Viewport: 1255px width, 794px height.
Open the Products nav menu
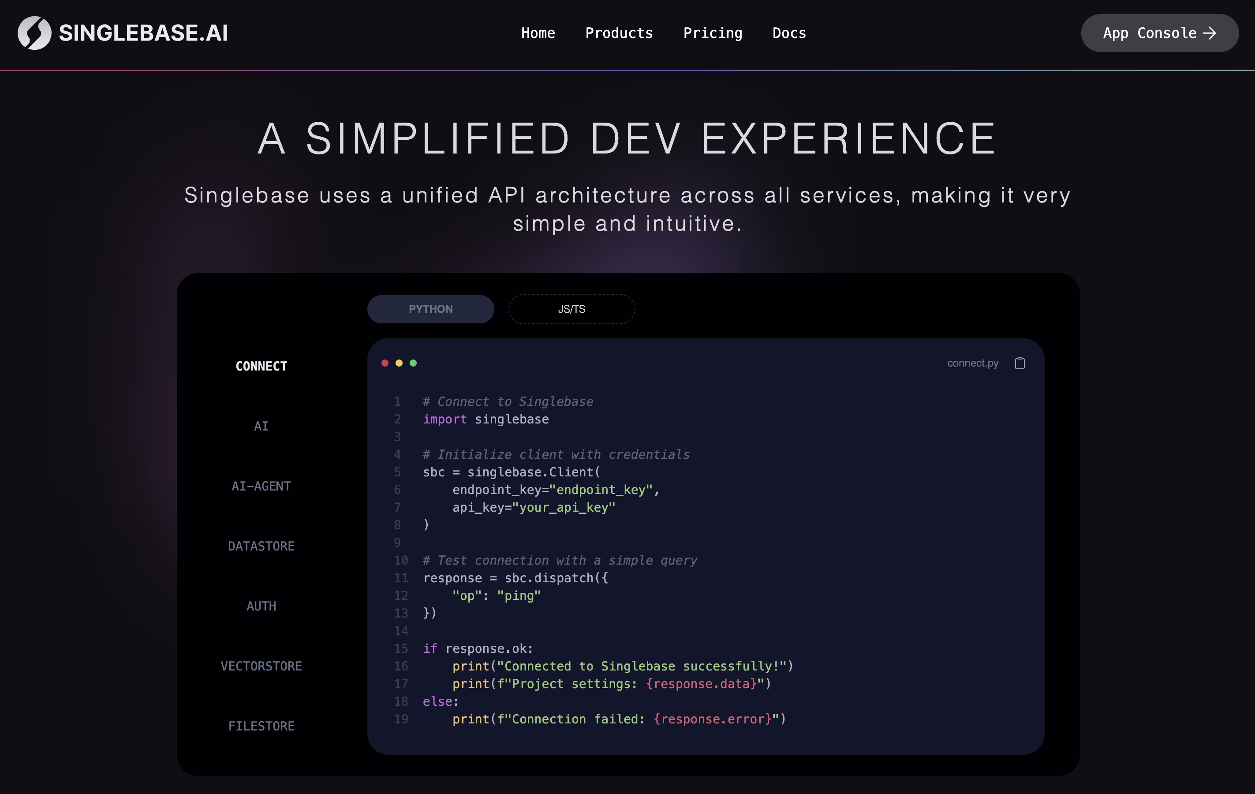619,33
